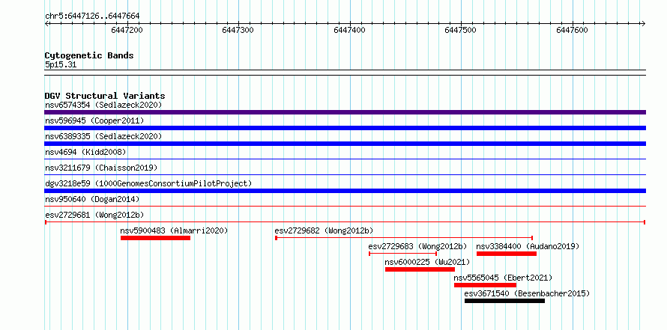Select the thick blue dgv3218e59 bar

point(345,191)
